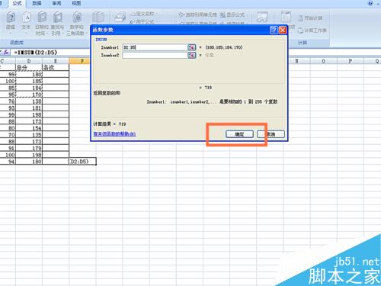The height and width of the screenshot is (286, 381).
Task: Select column D header
Action: click(29, 61)
